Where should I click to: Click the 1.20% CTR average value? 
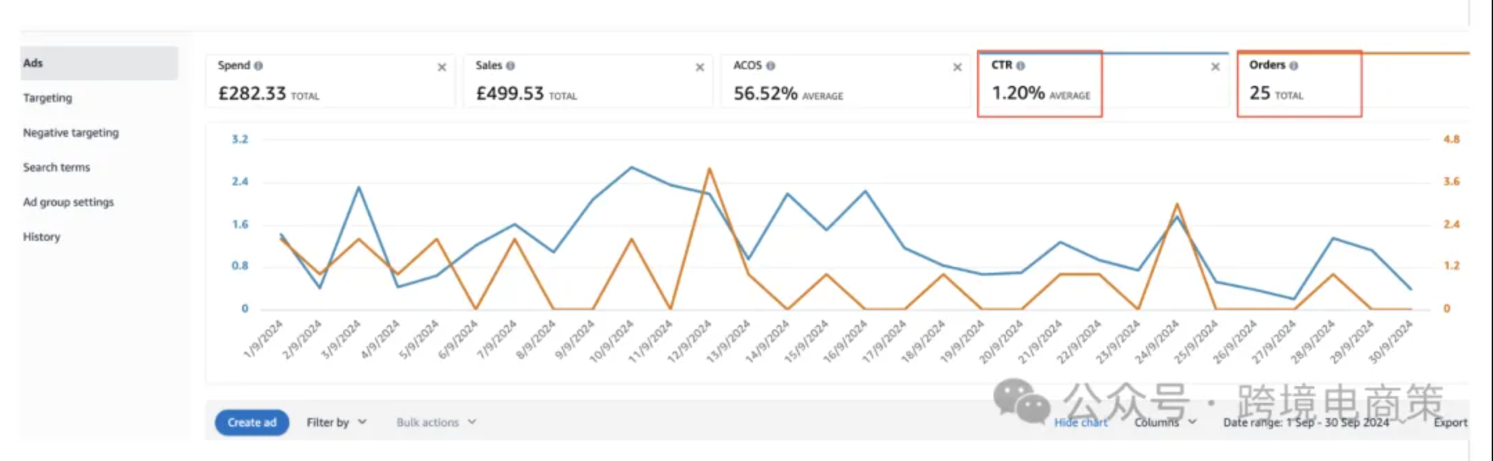tap(1018, 93)
